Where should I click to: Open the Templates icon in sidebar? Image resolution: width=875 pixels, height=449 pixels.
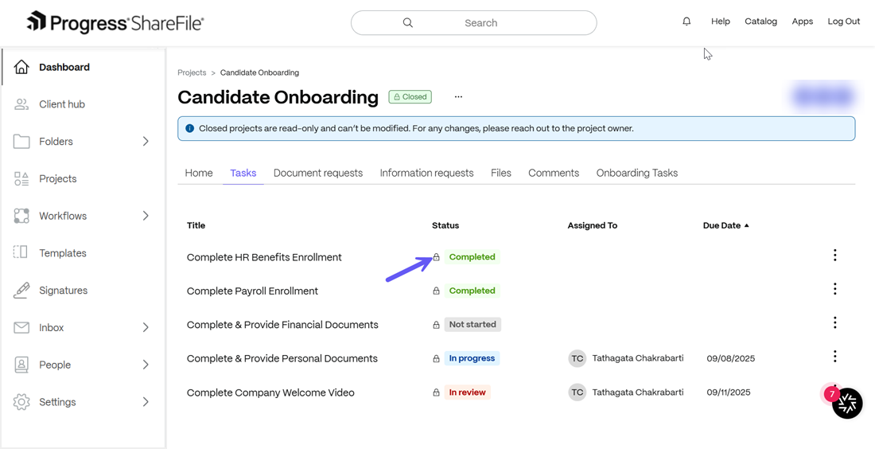point(21,253)
